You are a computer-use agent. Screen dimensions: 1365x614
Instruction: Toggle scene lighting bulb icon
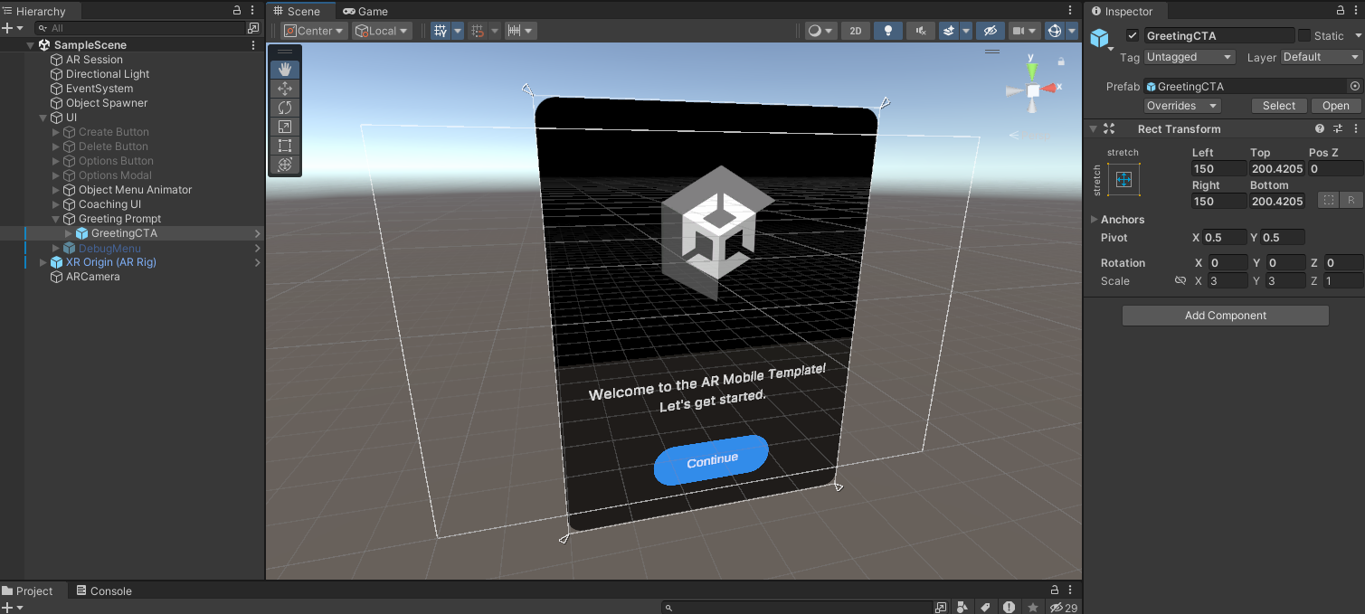tap(888, 31)
